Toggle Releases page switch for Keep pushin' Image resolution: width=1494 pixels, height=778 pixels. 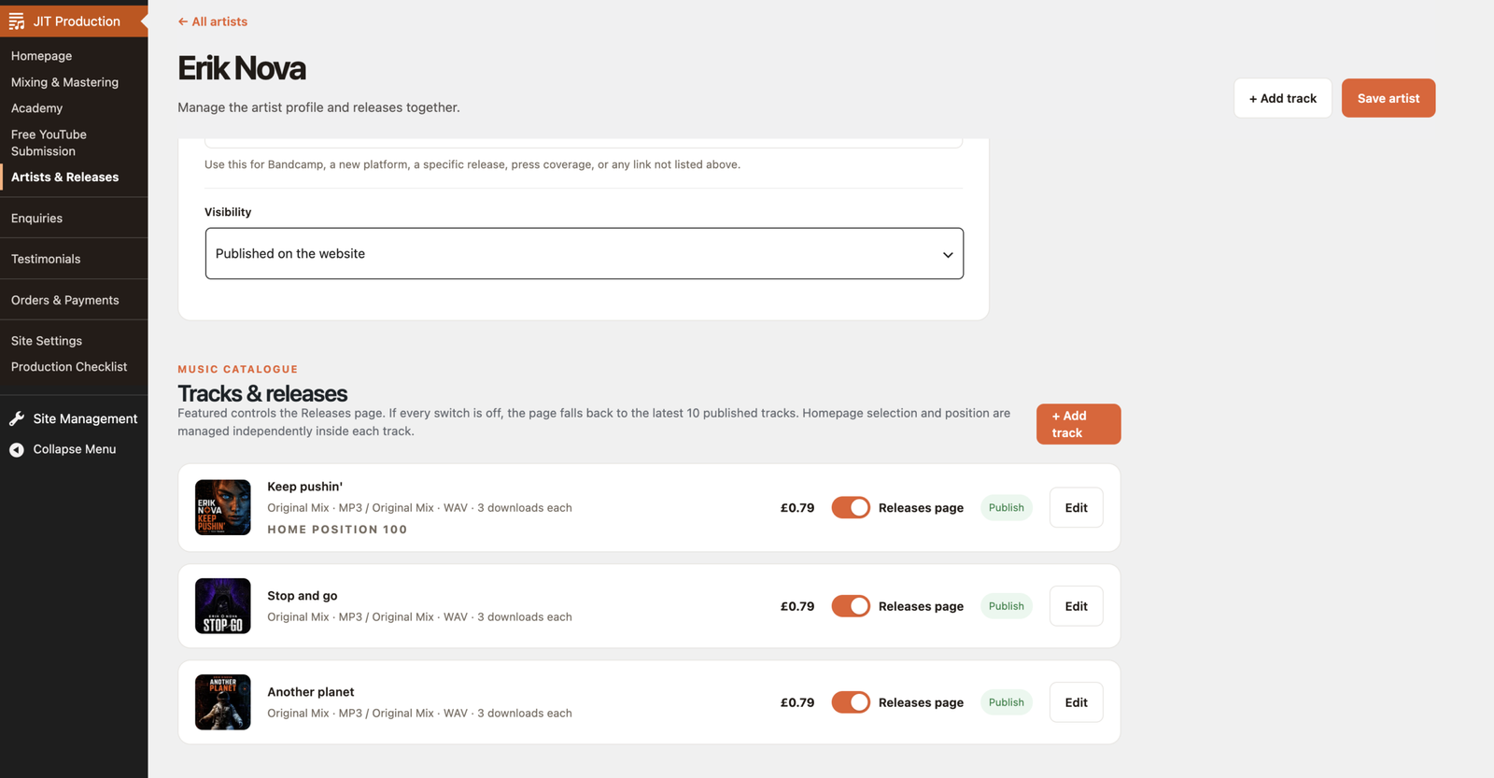851,507
